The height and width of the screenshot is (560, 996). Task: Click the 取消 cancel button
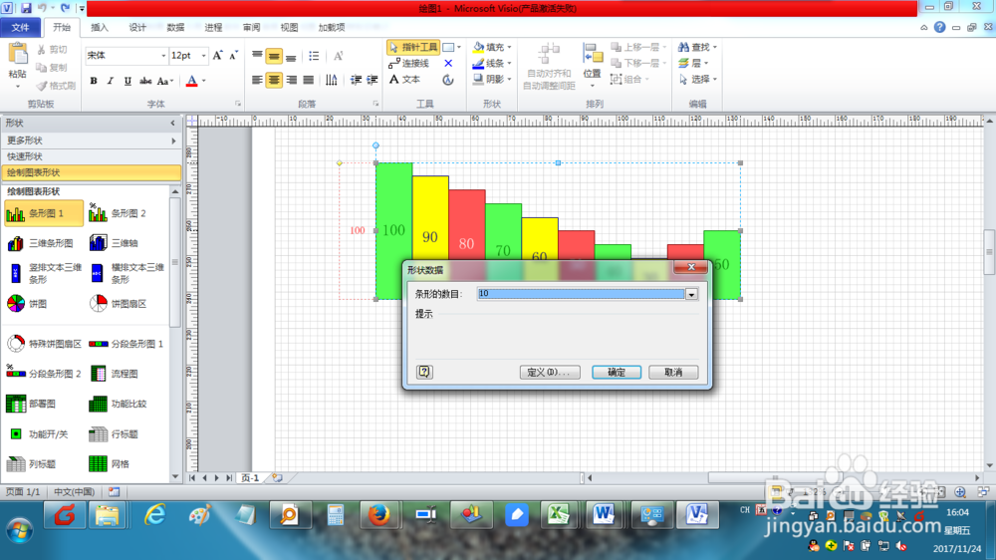[x=673, y=372]
